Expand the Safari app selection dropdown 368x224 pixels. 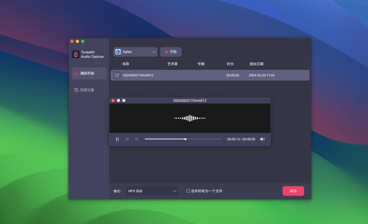coord(155,52)
